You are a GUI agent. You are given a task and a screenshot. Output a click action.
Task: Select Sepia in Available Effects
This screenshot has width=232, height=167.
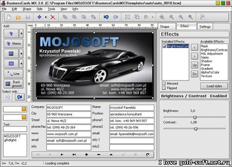pos(205,57)
